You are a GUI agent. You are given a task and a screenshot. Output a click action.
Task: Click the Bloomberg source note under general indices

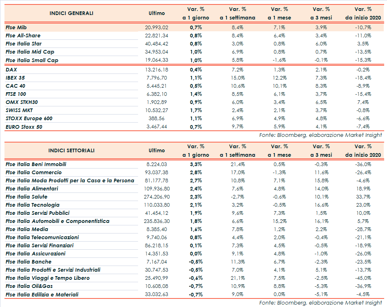(x=321, y=135)
